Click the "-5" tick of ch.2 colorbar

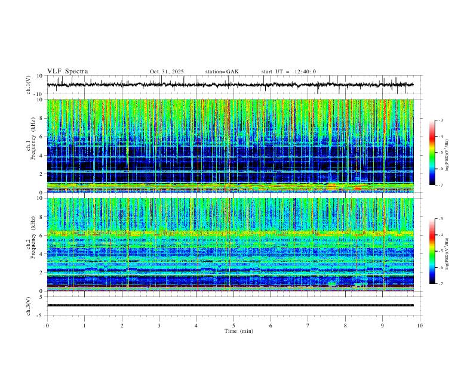(441, 251)
